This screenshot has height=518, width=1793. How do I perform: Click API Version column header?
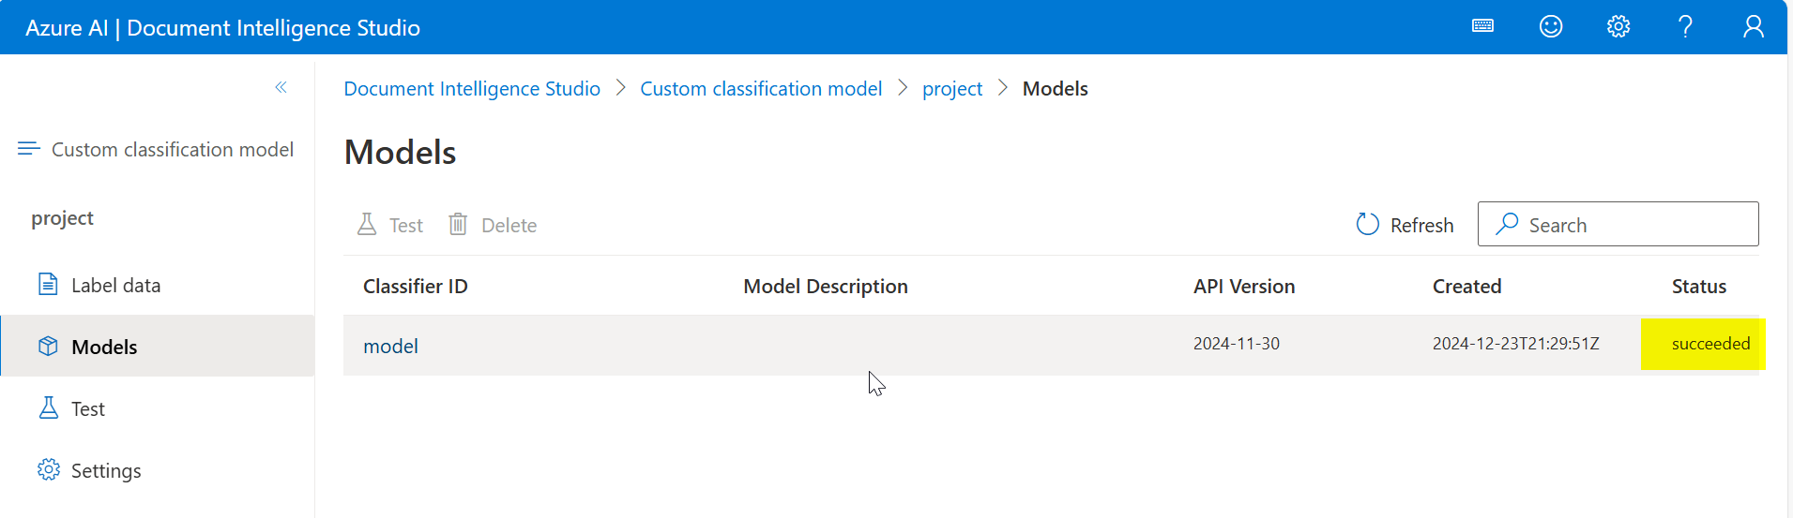(1244, 286)
